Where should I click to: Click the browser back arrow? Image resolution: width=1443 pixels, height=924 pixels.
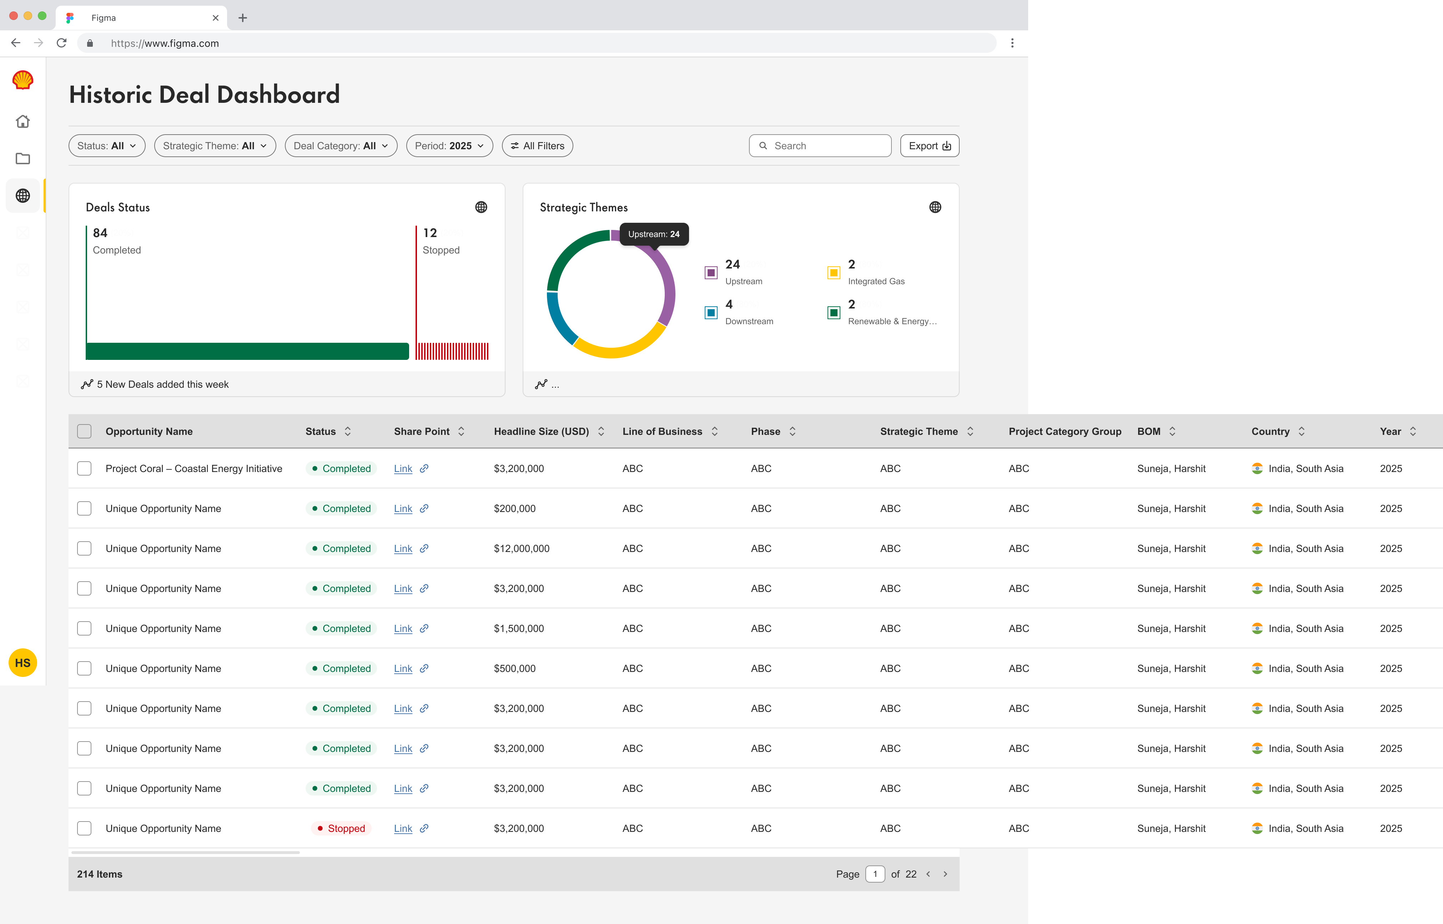tap(16, 43)
